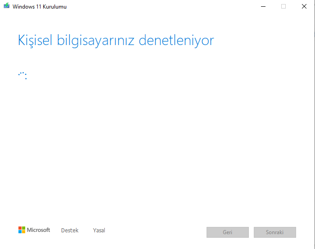Open the Yasal legal link
This screenshot has width=315, height=249.
[x=99, y=230]
